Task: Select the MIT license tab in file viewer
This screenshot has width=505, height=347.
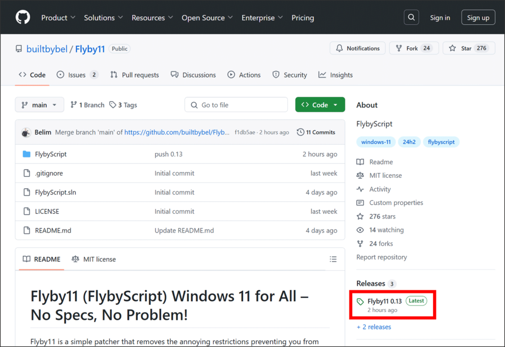Action: point(94,259)
